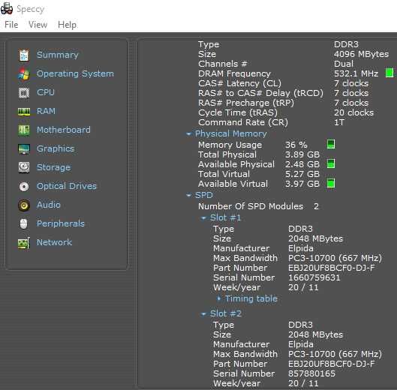Select the Command Rate 1T value
Screen dimensions: 397x390
click(x=339, y=122)
